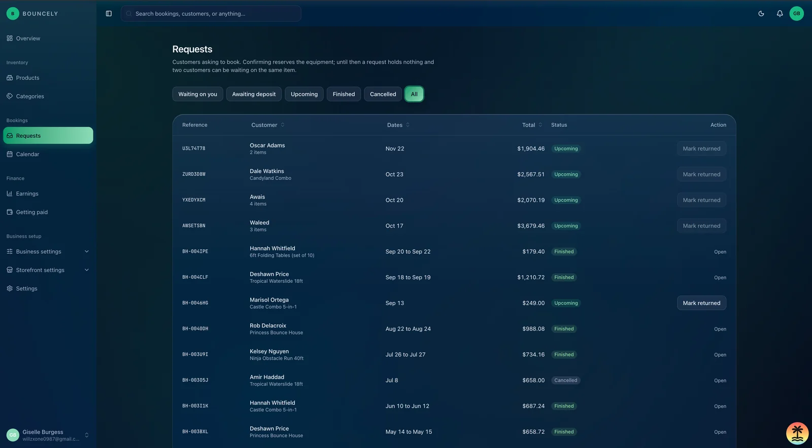This screenshot has height=448, width=812.
Task: Open the palm tree widget icon
Action: point(797,433)
